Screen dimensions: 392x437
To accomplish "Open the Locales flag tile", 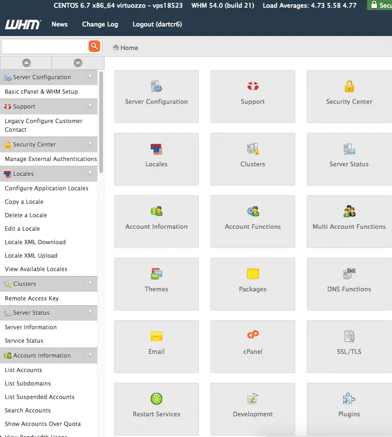I will (x=157, y=159).
